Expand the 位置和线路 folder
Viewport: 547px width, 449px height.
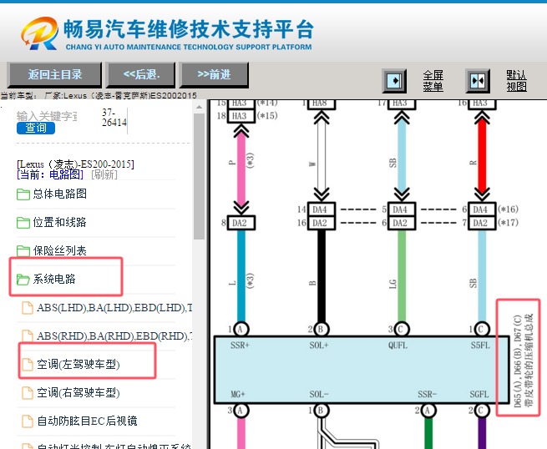click(x=59, y=222)
